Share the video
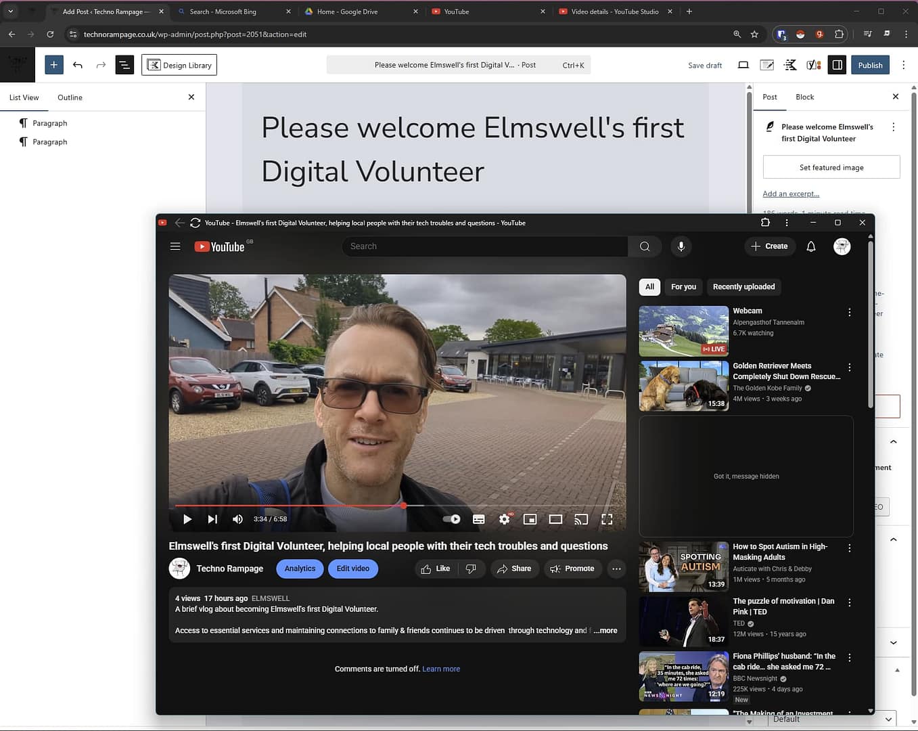 point(515,569)
